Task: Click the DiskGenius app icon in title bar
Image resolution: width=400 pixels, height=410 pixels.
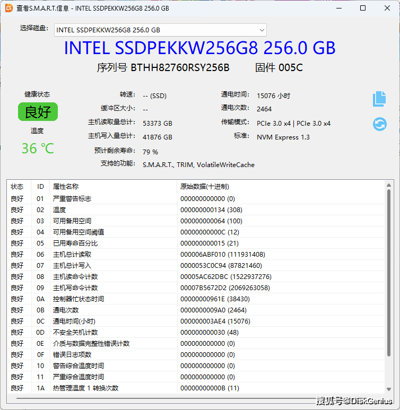Action: [x=9, y=8]
